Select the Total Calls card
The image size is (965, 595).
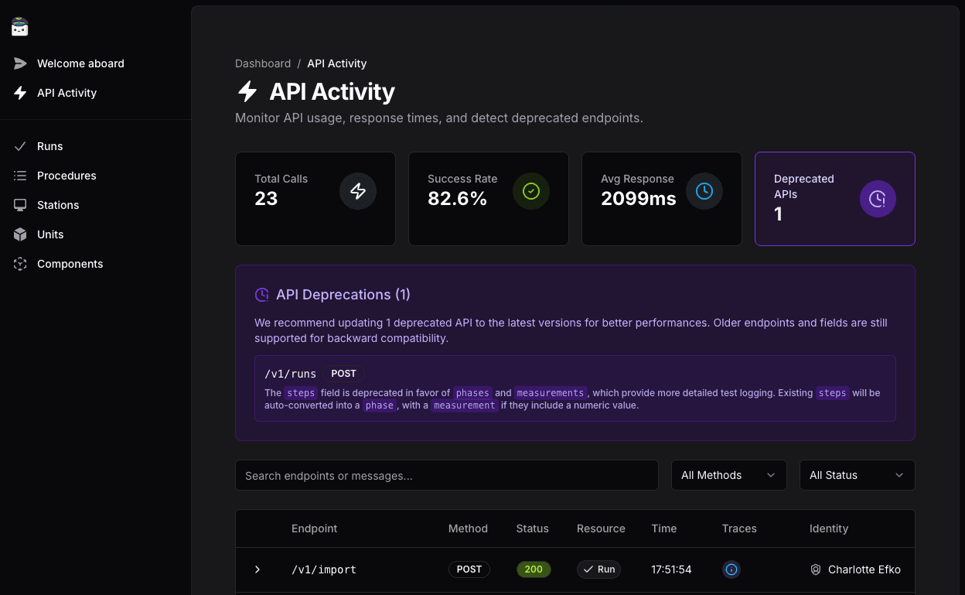point(315,199)
